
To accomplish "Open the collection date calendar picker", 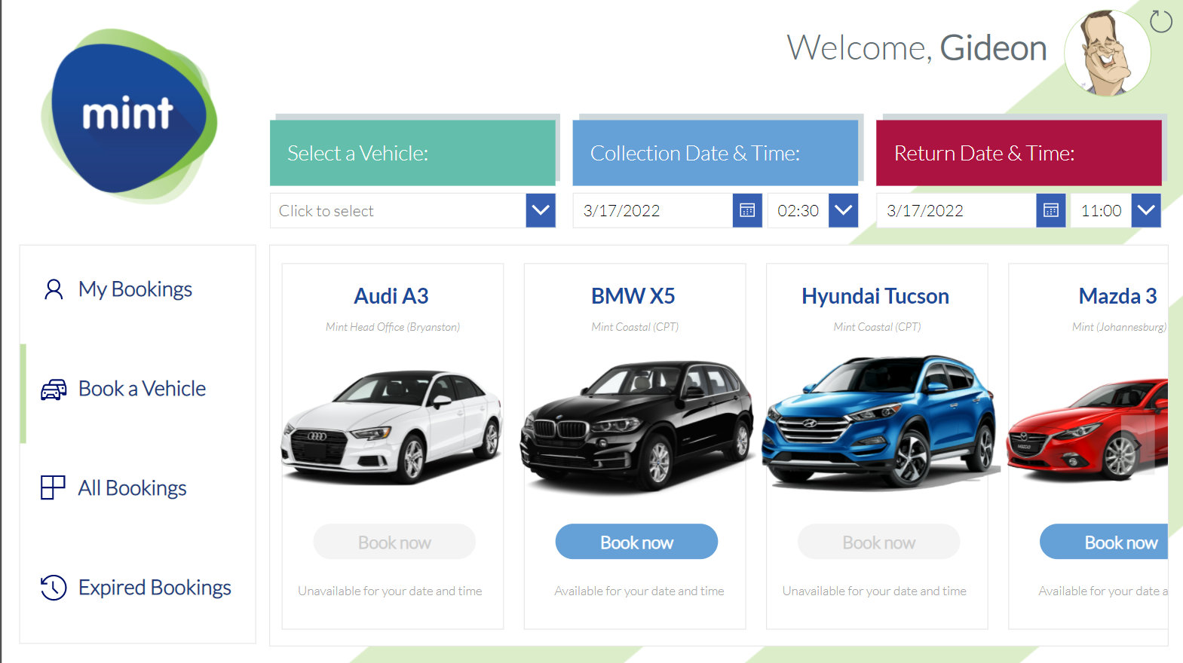I will tap(747, 210).
